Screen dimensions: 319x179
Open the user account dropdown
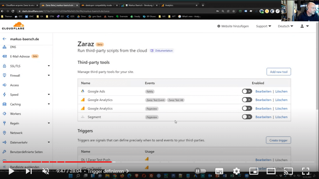click(x=305, y=26)
